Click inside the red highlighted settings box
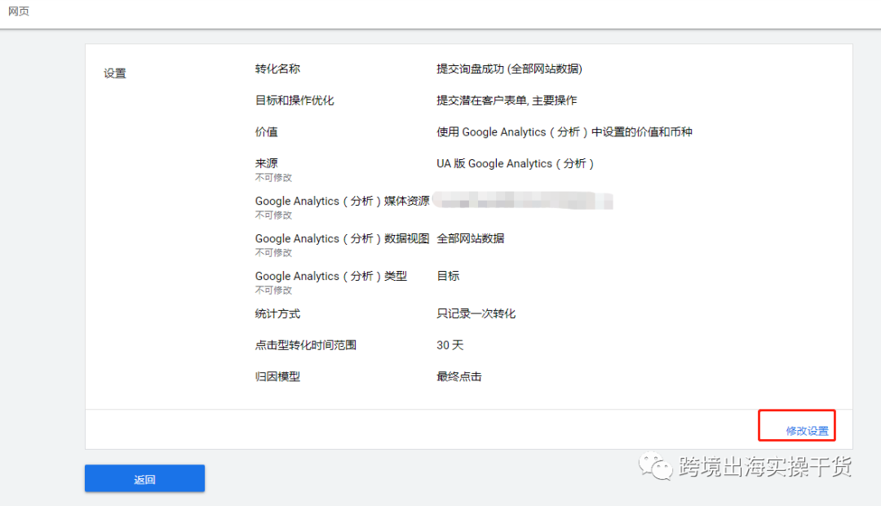The image size is (881, 506). [796, 425]
